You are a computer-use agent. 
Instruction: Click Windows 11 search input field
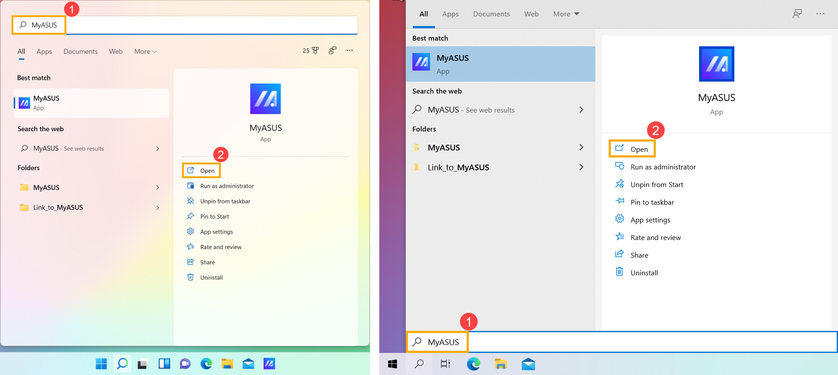[185, 25]
